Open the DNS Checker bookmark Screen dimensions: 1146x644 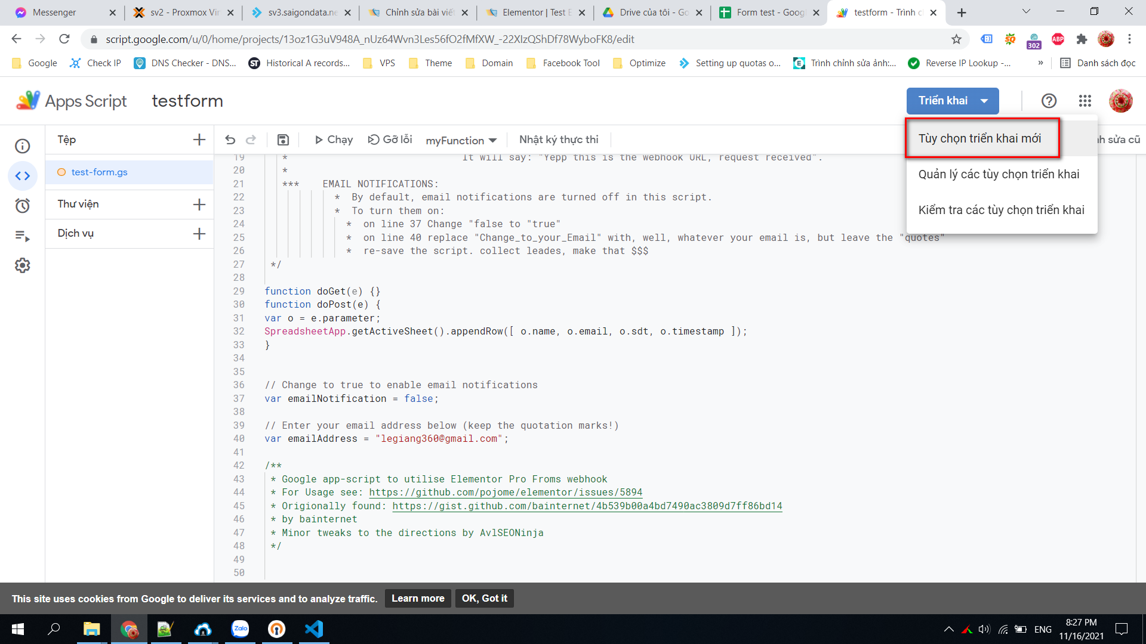[185, 63]
